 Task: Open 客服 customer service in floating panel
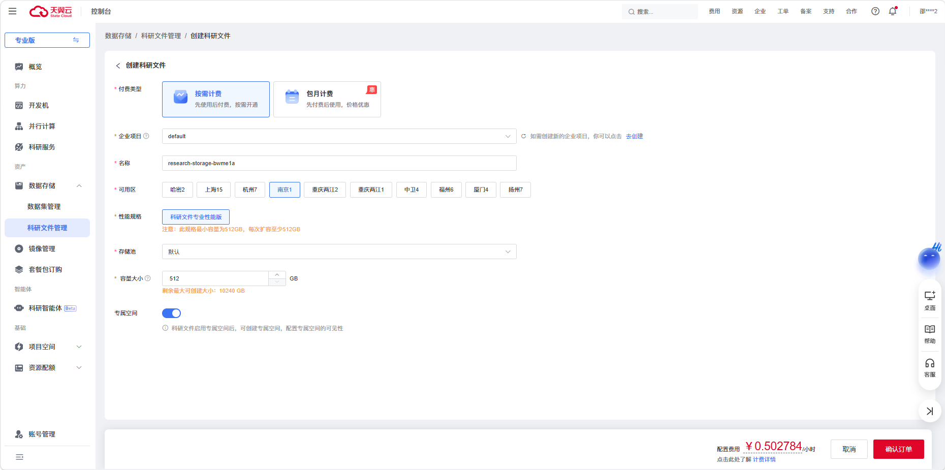pos(930,368)
